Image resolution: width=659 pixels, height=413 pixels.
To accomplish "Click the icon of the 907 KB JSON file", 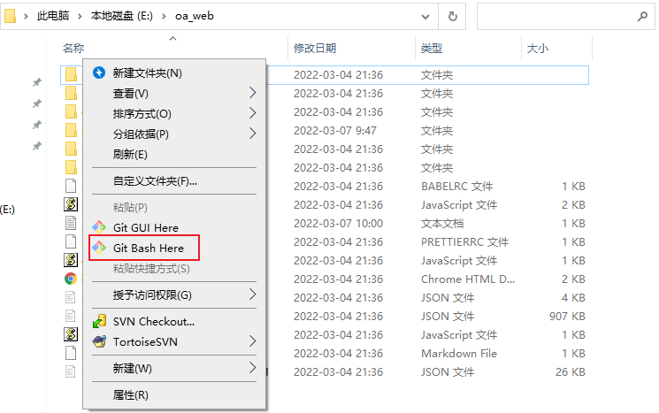I will click(71, 316).
